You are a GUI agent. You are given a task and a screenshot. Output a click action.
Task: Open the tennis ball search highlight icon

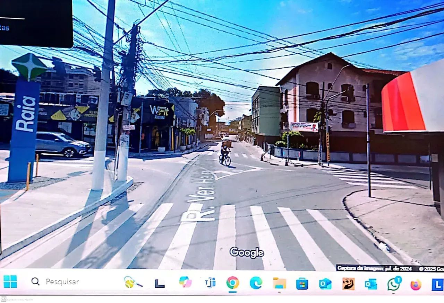(x=132, y=283)
